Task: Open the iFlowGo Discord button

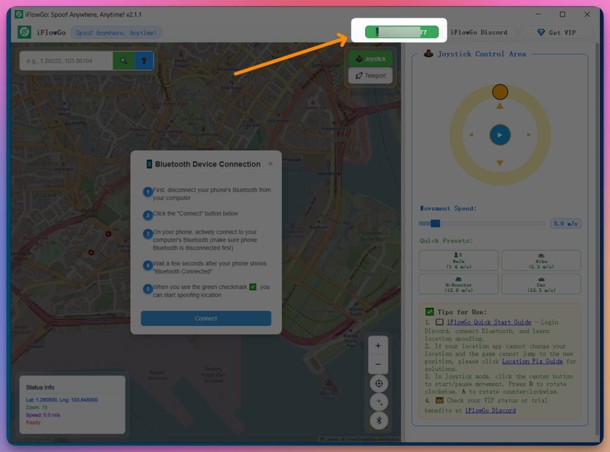Action: point(479,32)
